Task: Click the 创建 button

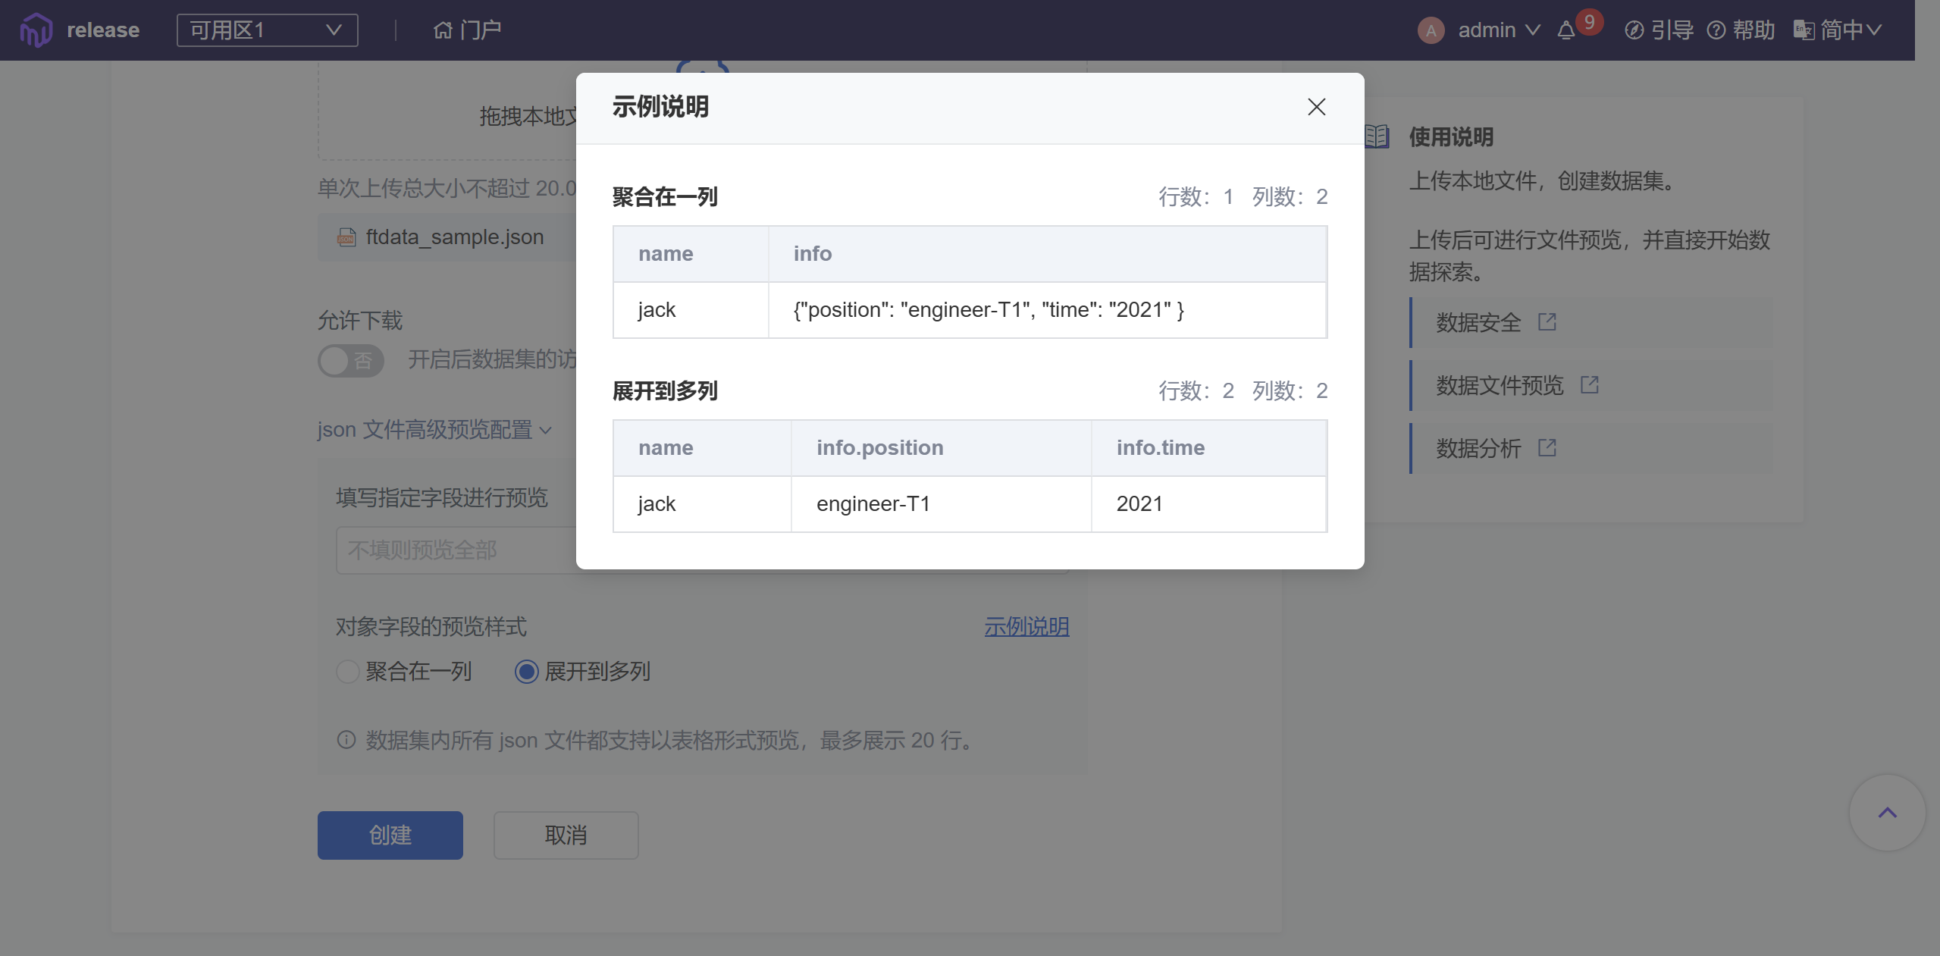Action: (x=390, y=835)
